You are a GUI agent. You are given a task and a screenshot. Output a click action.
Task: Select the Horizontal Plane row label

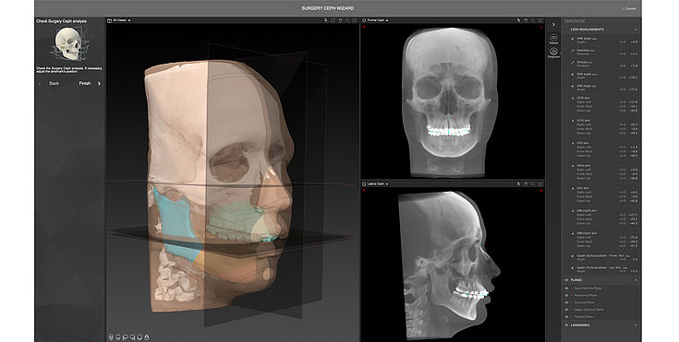(586, 295)
